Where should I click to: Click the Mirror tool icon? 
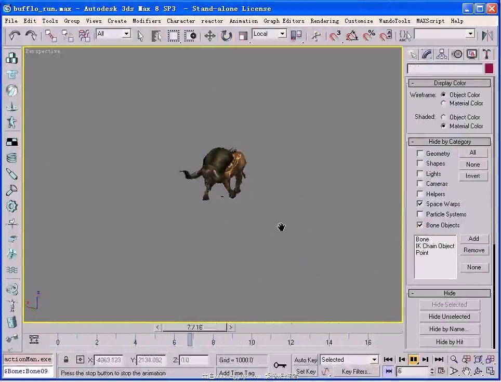[x=487, y=35]
